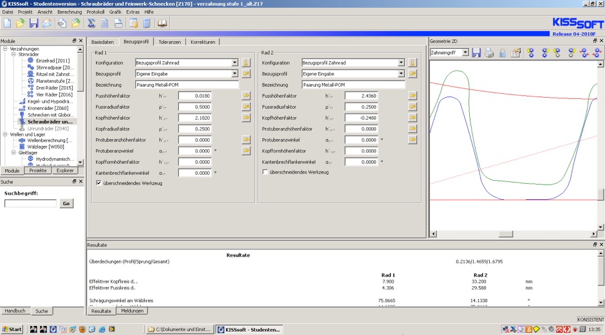Click the Go search button

[66, 204]
